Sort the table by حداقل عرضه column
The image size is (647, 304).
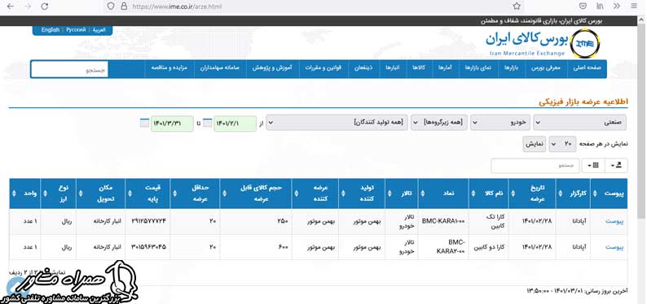195,193
